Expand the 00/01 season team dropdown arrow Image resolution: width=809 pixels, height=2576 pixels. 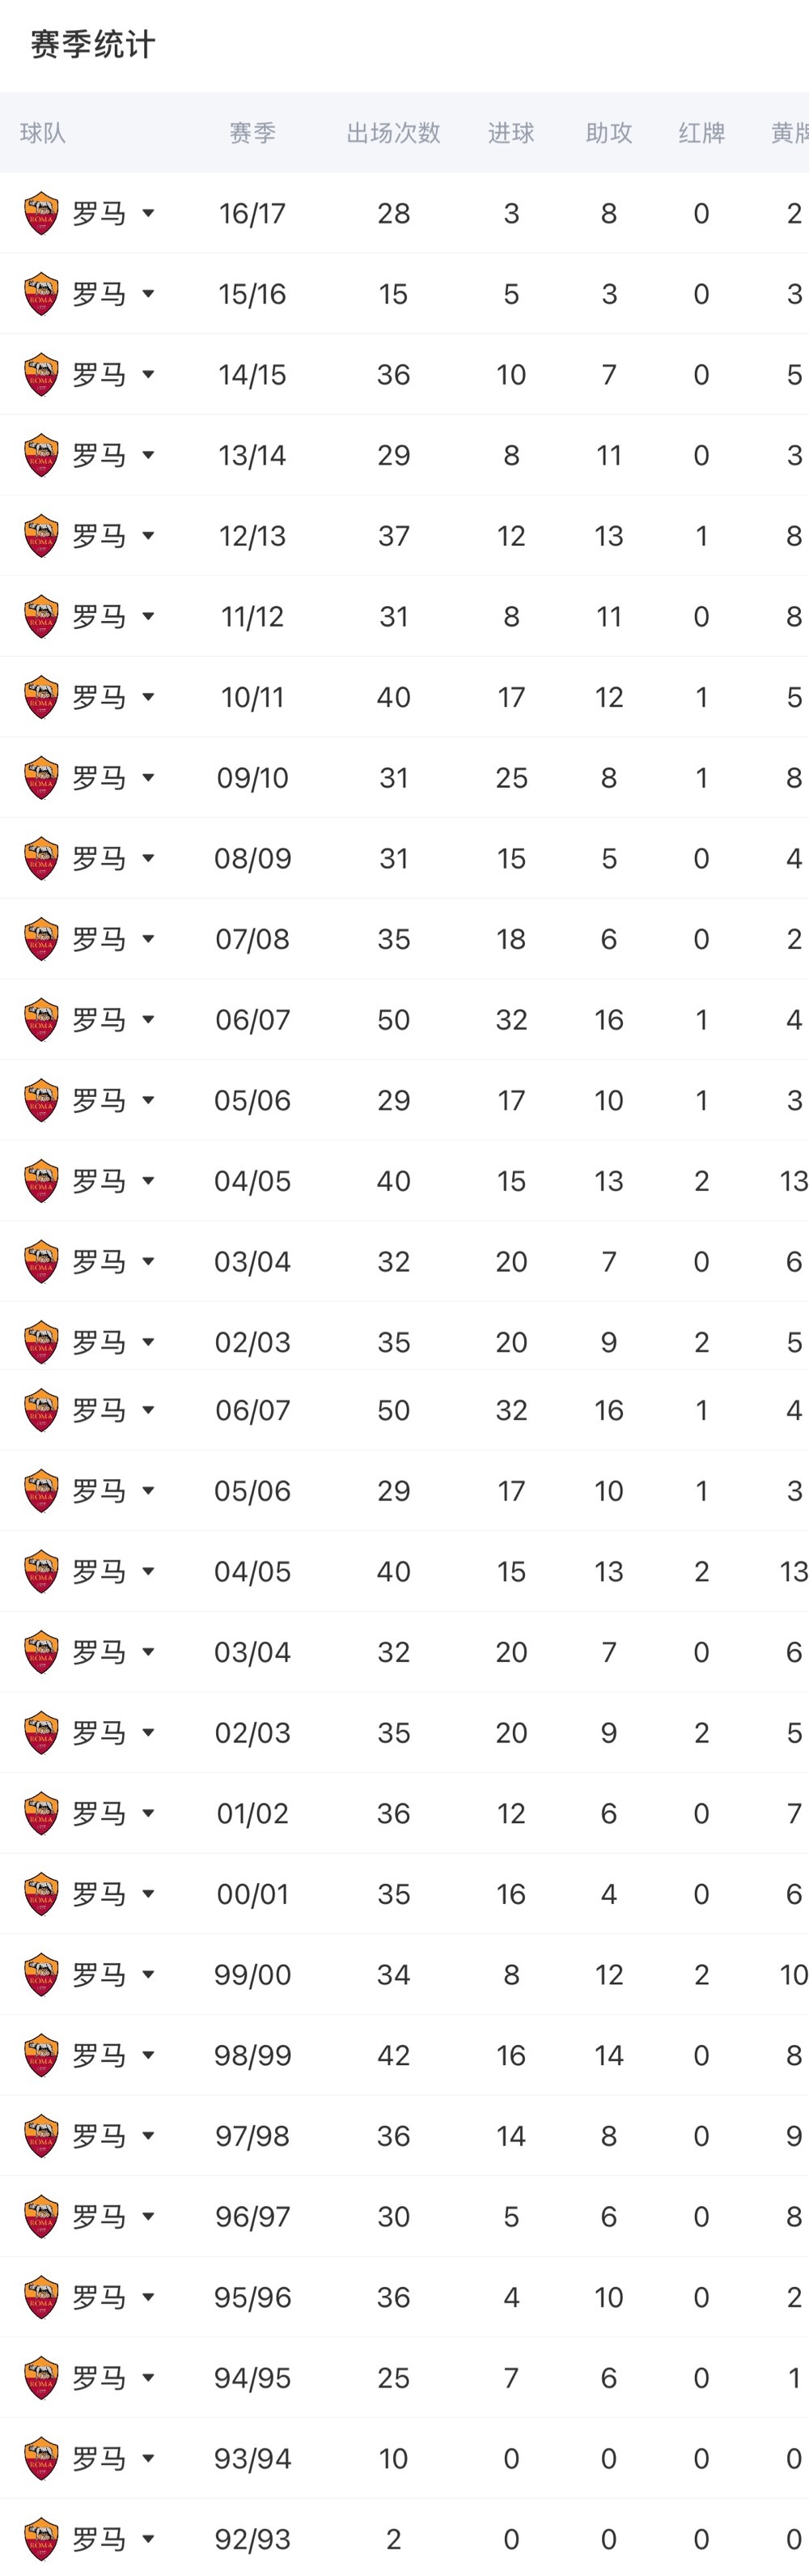[148, 1894]
